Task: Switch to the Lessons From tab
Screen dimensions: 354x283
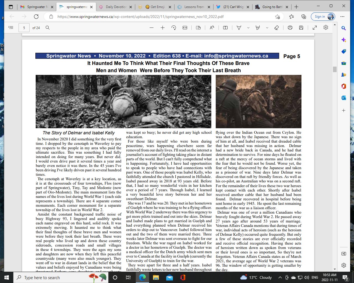Action: pos(194,7)
